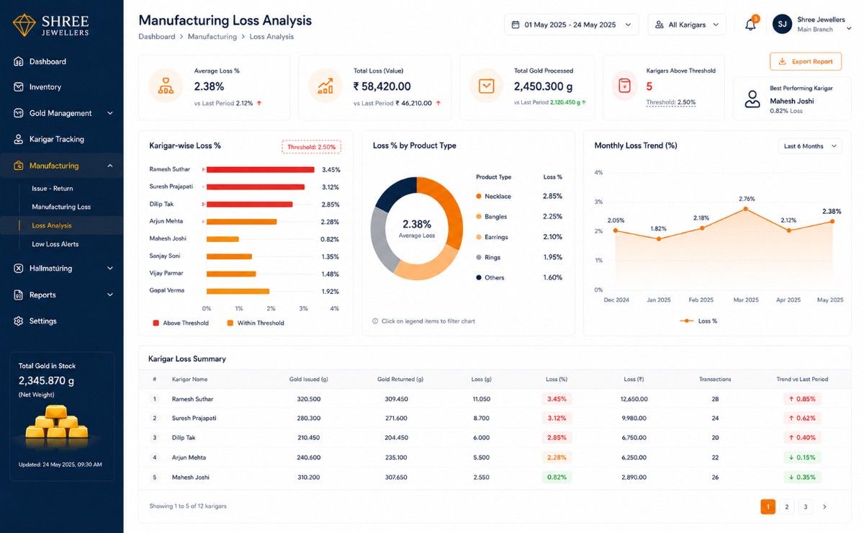Open the Last 6 Months dropdown

[810, 146]
